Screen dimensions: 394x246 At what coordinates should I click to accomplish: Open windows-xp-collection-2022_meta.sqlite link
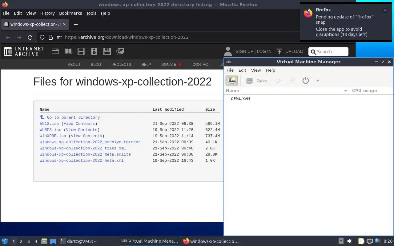[85, 154]
